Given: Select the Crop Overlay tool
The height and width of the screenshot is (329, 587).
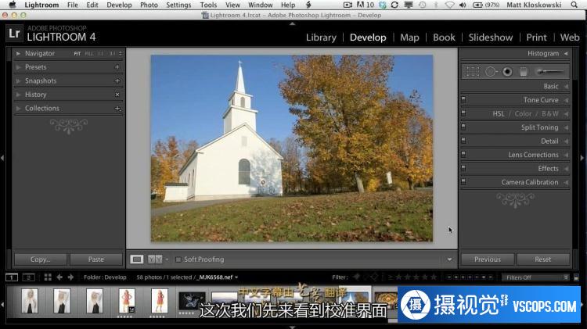Looking at the screenshot, I should 473,71.
